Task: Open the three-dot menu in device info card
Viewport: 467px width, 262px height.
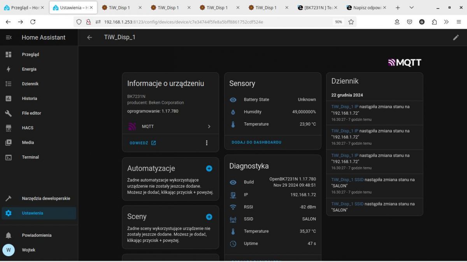Action: point(207,143)
